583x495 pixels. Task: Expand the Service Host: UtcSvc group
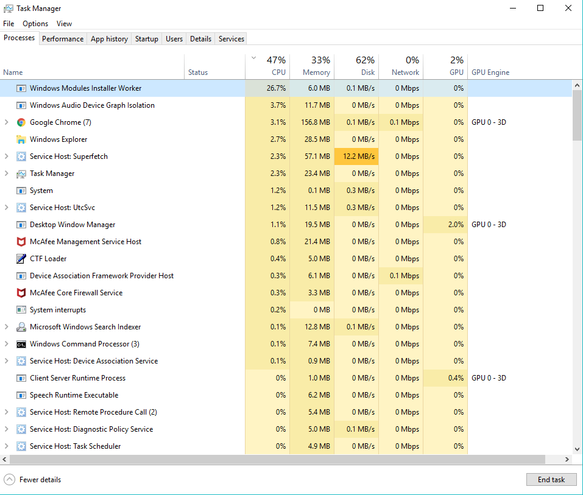[6, 208]
